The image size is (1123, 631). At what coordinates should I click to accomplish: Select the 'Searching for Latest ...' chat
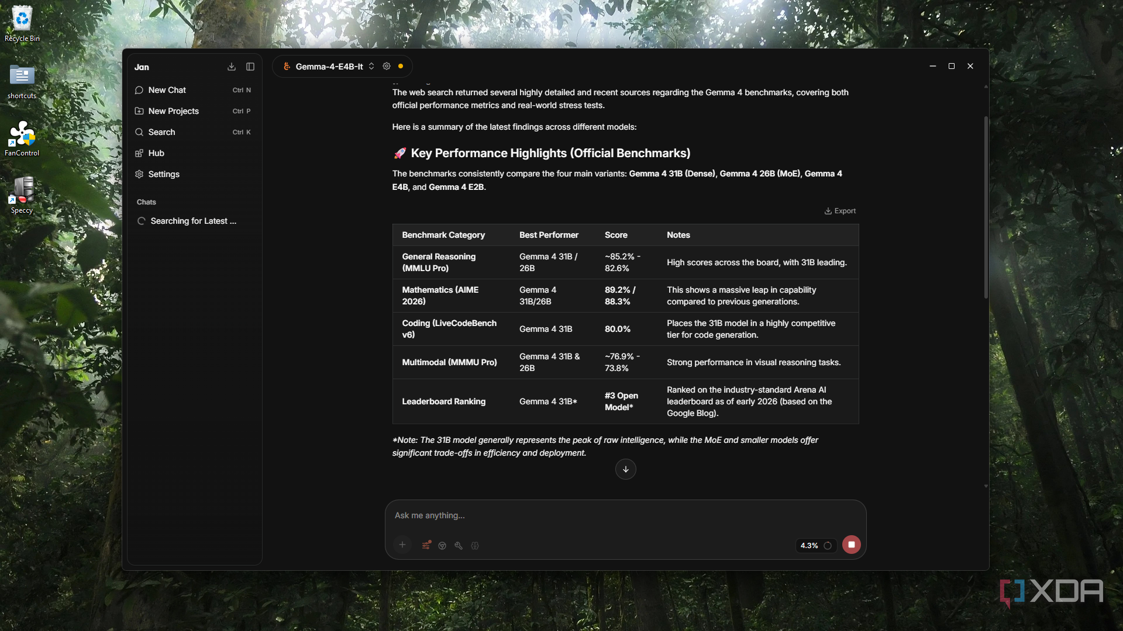coord(195,221)
